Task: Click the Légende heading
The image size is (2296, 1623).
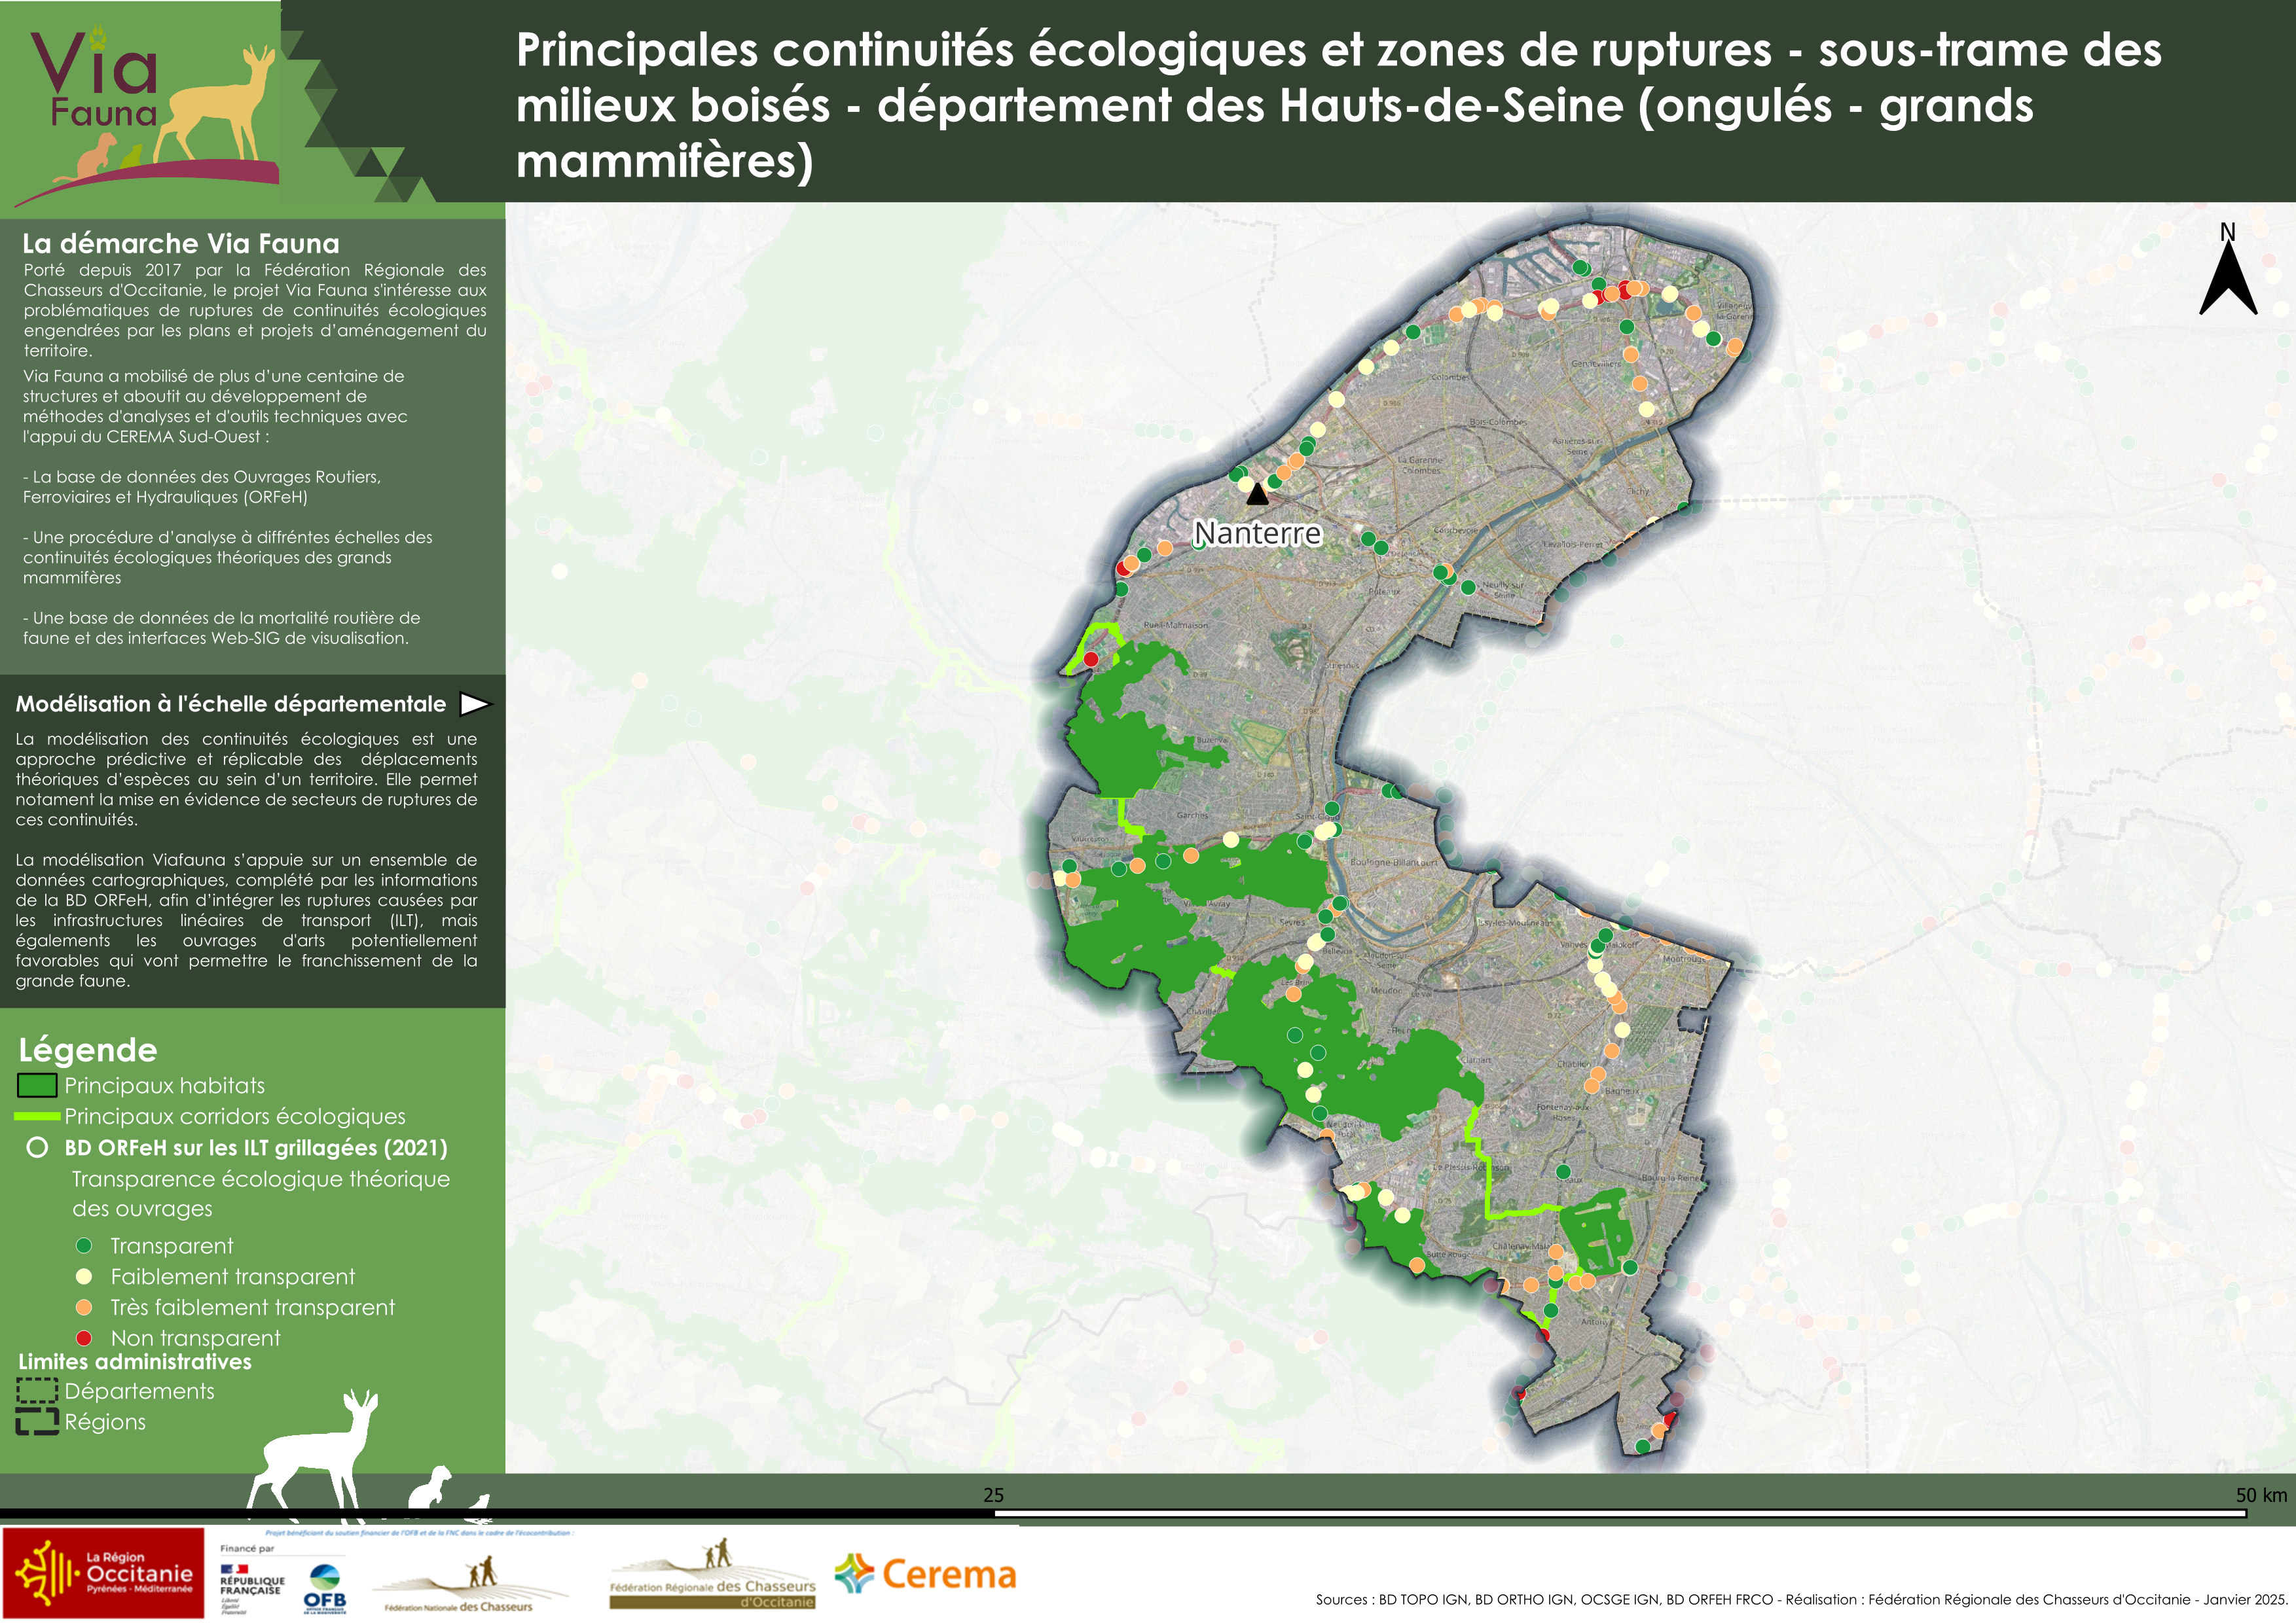Action: click(x=88, y=1049)
